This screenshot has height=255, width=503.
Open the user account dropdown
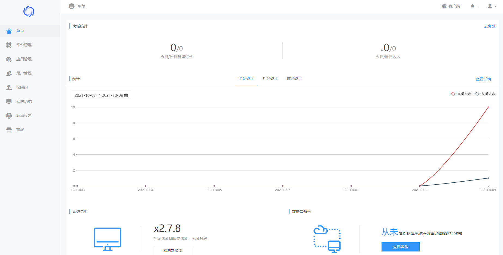point(492,6)
